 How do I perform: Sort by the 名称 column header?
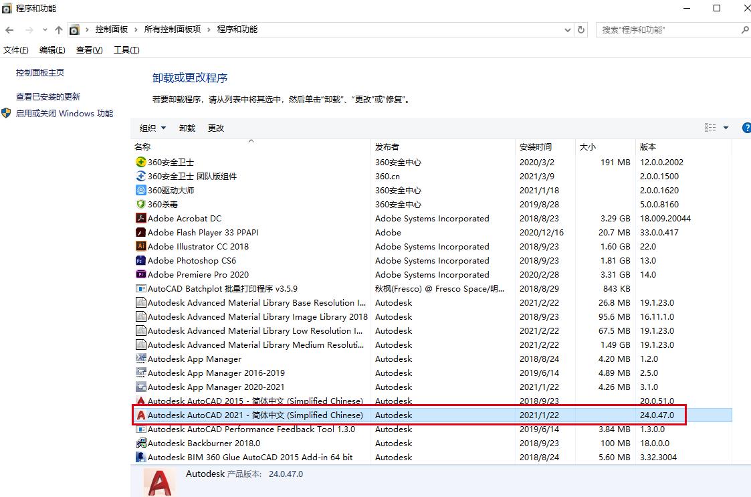coord(251,146)
